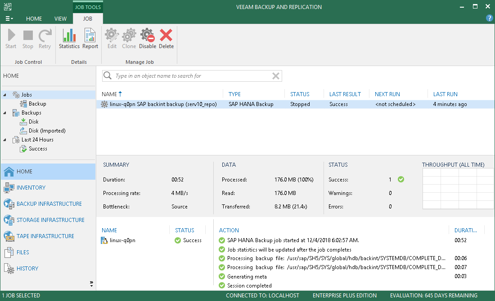This screenshot has height=301, width=495.
Task: Toggle sorting on the NAME column
Action: point(108,94)
